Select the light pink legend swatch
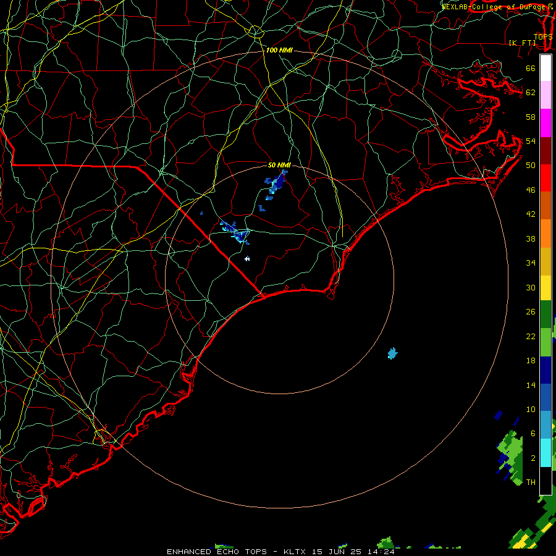The width and height of the screenshot is (556, 556). (x=545, y=95)
